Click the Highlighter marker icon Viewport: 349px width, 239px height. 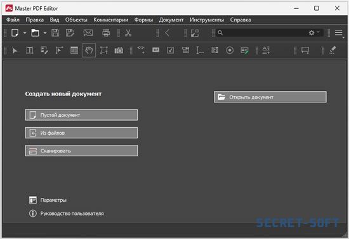(x=333, y=50)
